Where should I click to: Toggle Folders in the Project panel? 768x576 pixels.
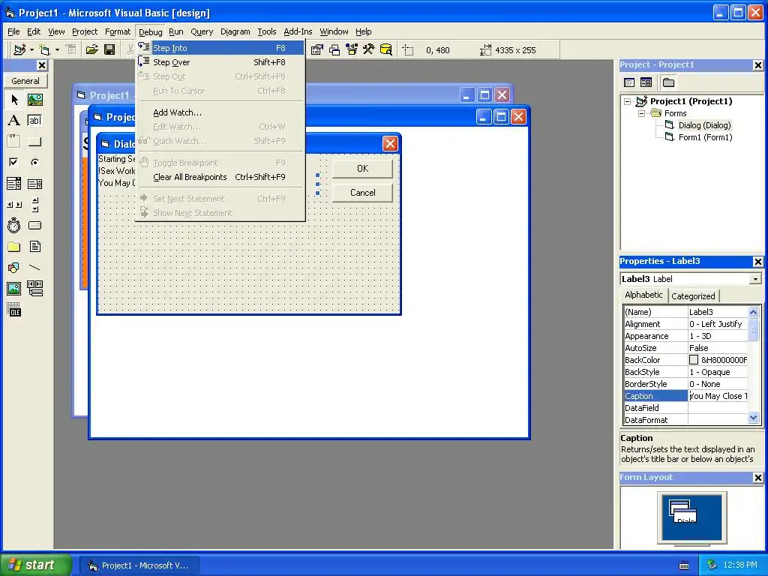668,82
